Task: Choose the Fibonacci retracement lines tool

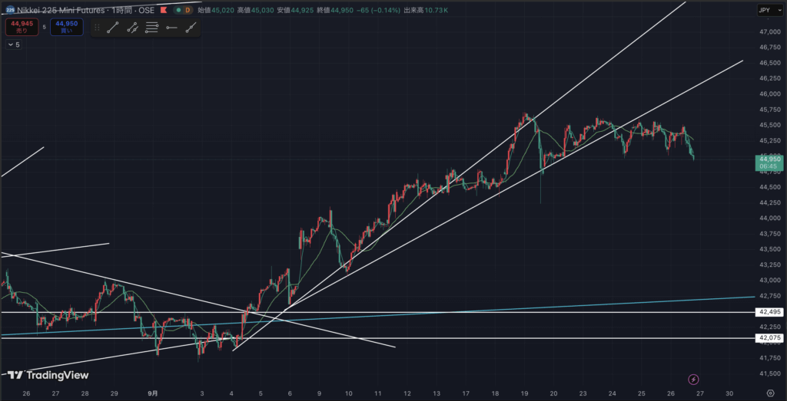Action: (151, 28)
